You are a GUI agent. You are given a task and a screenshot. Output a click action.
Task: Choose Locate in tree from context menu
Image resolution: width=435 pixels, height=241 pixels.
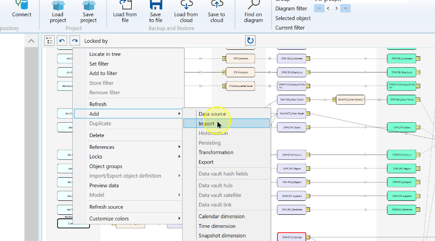105,54
